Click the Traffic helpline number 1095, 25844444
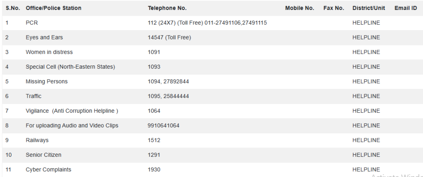423x177 pixels. [168, 96]
